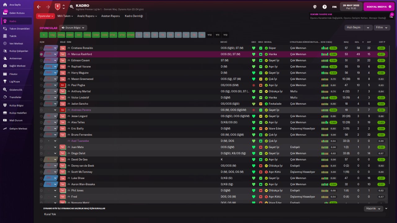Select the Y10 substitute slot
This screenshot has height=223, width=397.
coord(209,35)
